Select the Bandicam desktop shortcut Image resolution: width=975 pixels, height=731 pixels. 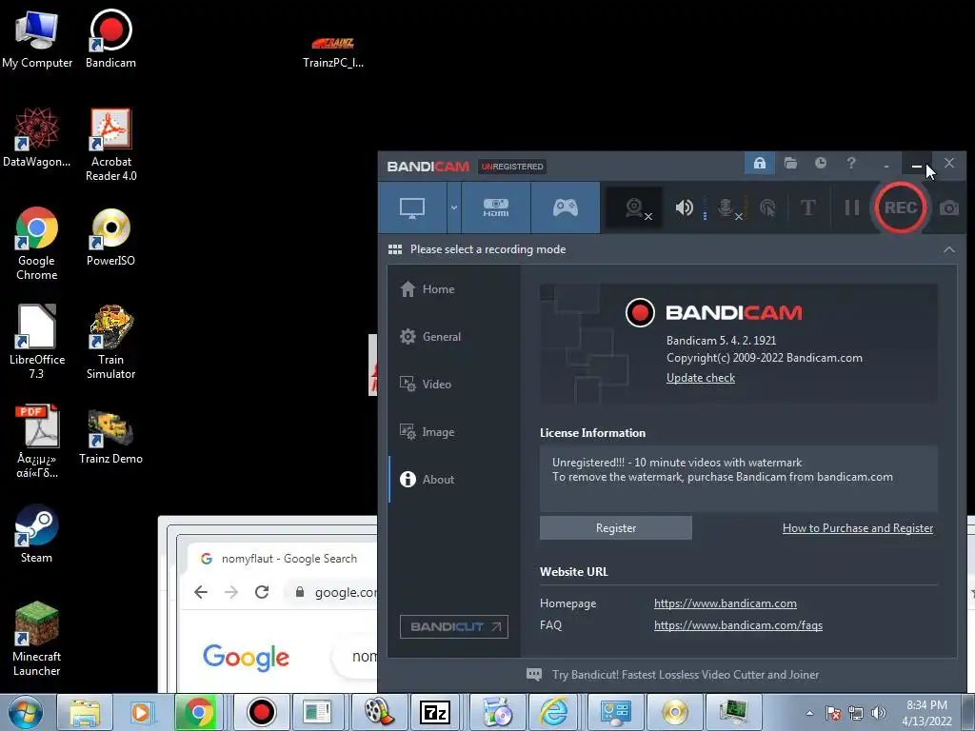[110, 39]
